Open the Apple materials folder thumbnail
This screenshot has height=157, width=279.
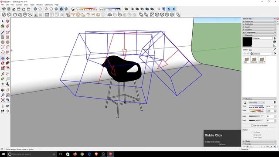(246, 60)
